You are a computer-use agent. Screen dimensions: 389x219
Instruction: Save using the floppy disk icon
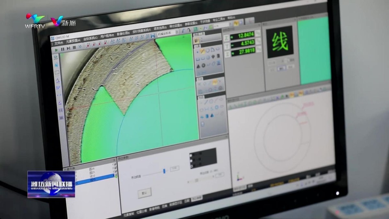point(152,35)
